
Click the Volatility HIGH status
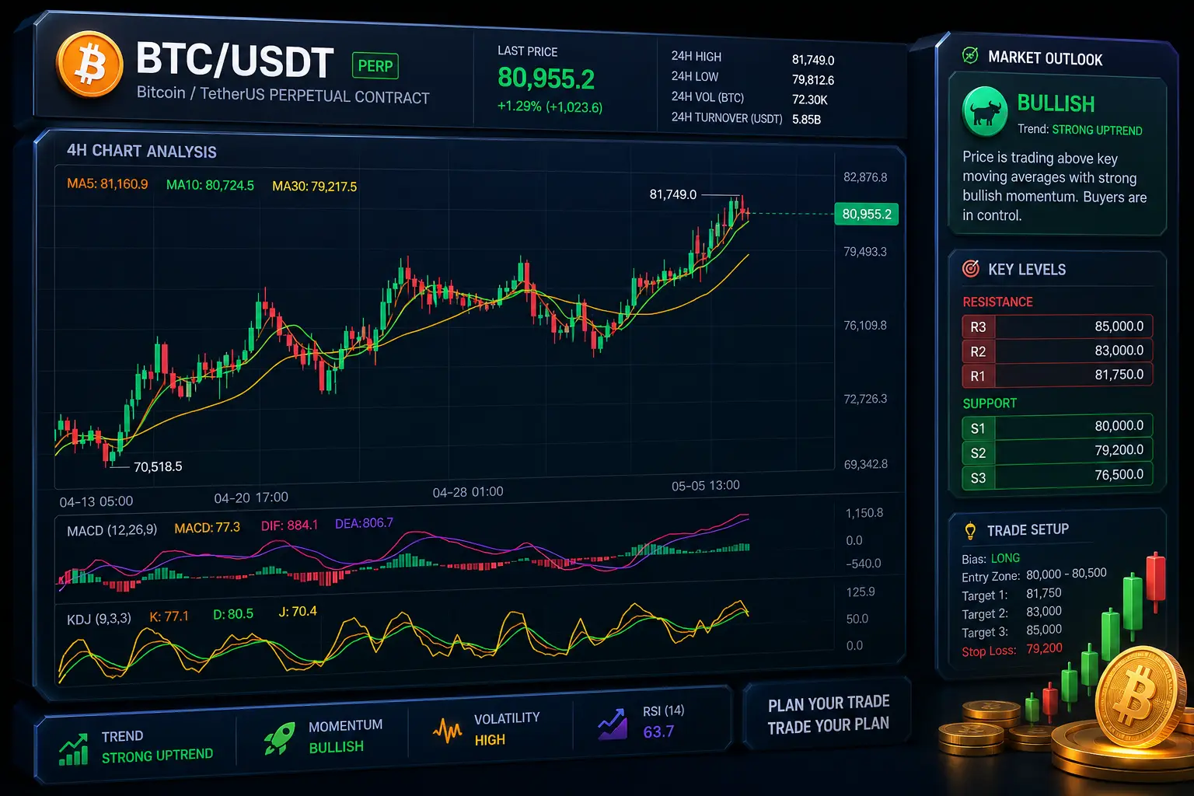pyautogui.click(x=490, y=740)
